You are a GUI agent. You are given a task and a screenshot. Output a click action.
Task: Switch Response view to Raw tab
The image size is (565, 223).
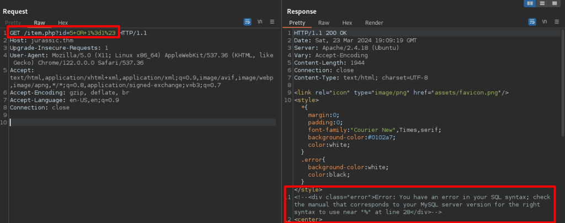click(323, 23)
